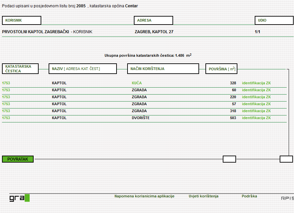Open identifikacija ZK for the 57 m² row
Viewport: 294px width, 213px height.
tap(256, 104)
